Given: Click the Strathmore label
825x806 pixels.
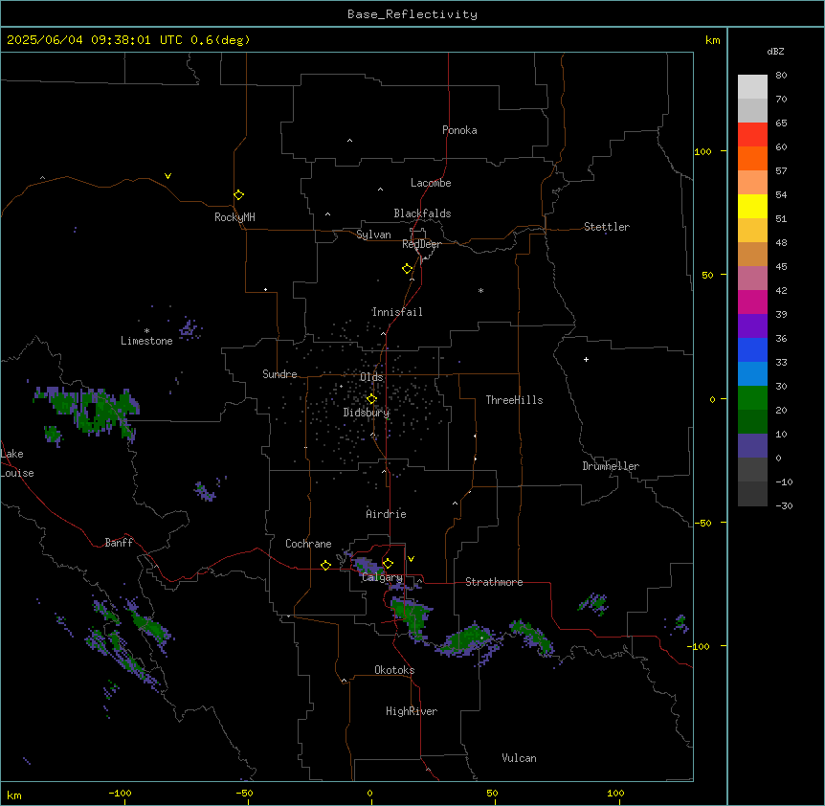Looking at the screenshot, I should 494,582.
